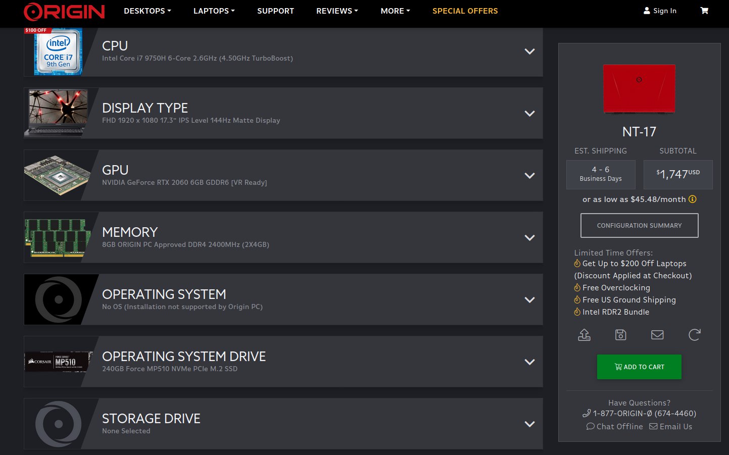Click the CPU heading text
This screenshot has height=455, width=729.
point(115,45)
